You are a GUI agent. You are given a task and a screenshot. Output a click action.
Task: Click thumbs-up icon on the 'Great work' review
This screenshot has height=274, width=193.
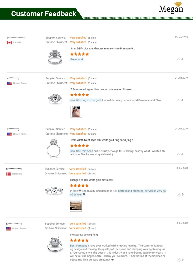179,60
